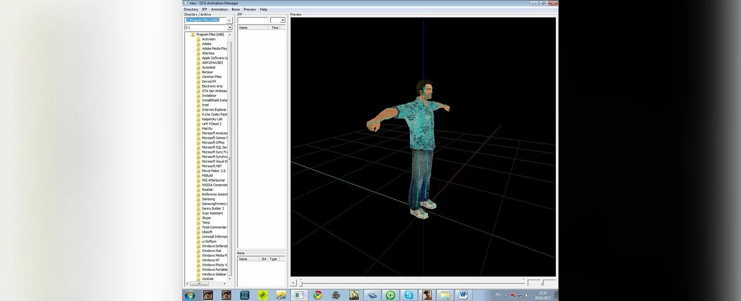
Task: Open the Directory menu
Action: (191, 9)
